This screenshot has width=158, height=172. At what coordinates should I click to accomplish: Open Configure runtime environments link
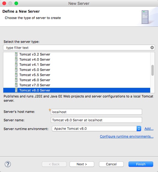point(127,136)
